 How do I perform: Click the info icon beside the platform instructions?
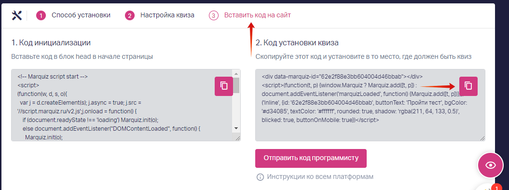[260, 177]
